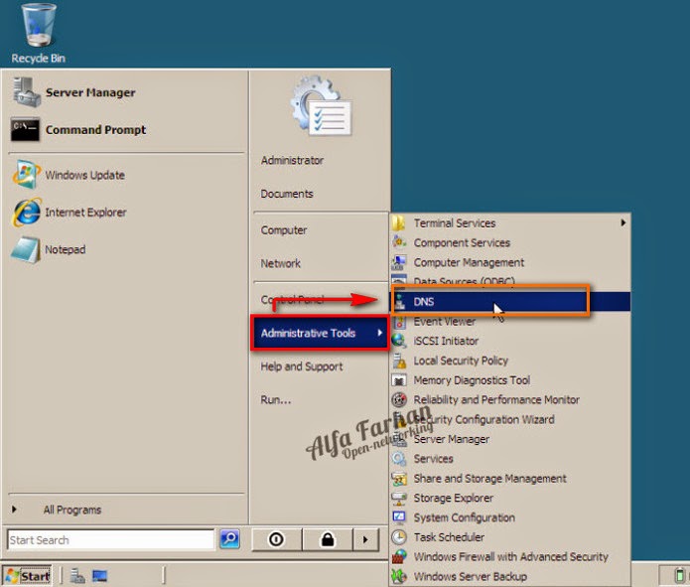
Task: Open Computer from the Start menu
Action: point(284,230)
